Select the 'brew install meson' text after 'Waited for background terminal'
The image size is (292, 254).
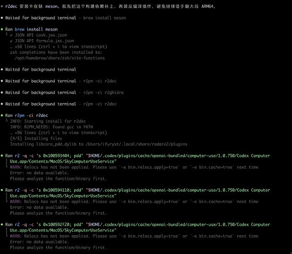click(105, 18)
